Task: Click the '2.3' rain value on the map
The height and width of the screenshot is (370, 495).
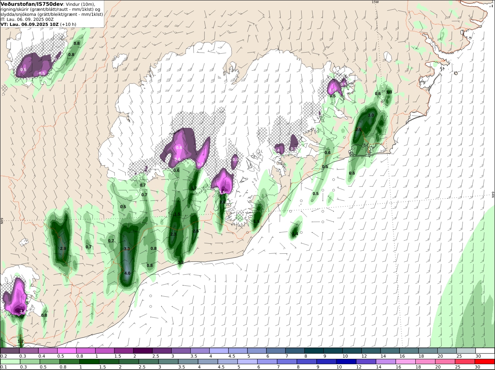Action: click(x=173, y=234)
